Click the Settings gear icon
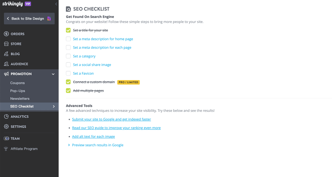This screenshot has height=177, width=332. point(6,126)
